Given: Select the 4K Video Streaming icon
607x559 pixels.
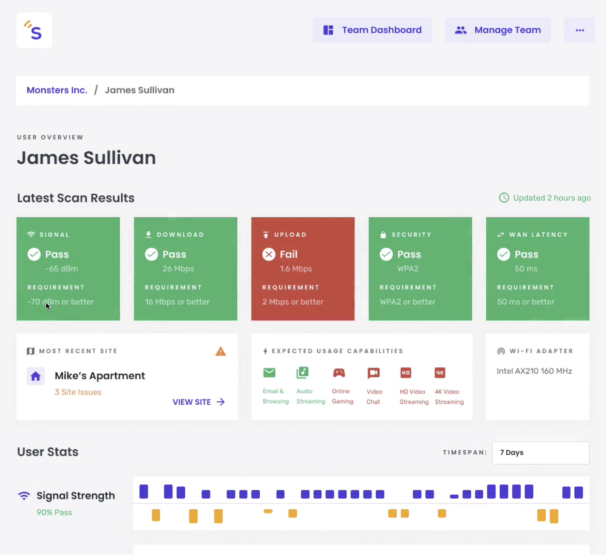Looking at the screenshot, I should 439,373.
